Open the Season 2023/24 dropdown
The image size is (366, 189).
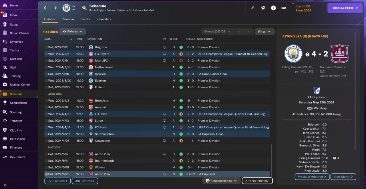tap(217, 31)
